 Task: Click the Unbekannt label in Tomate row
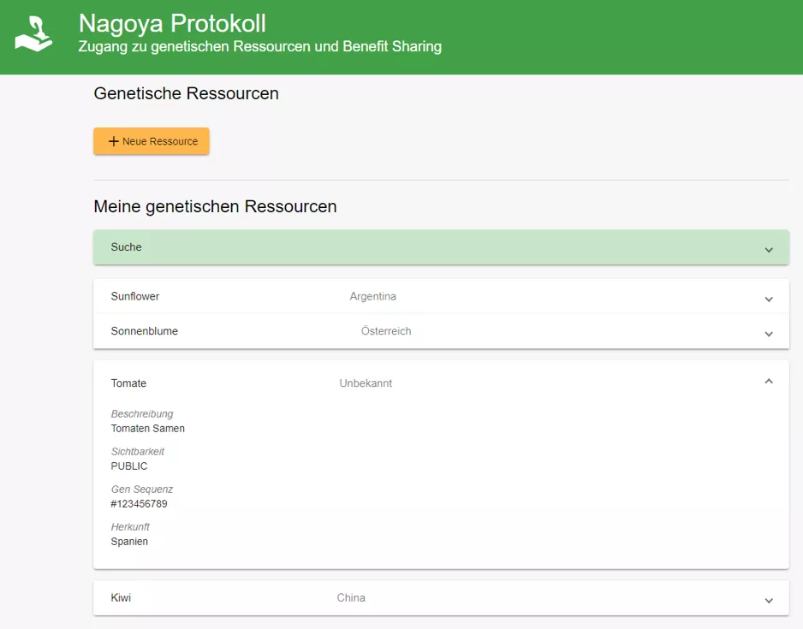coord(366,383)
